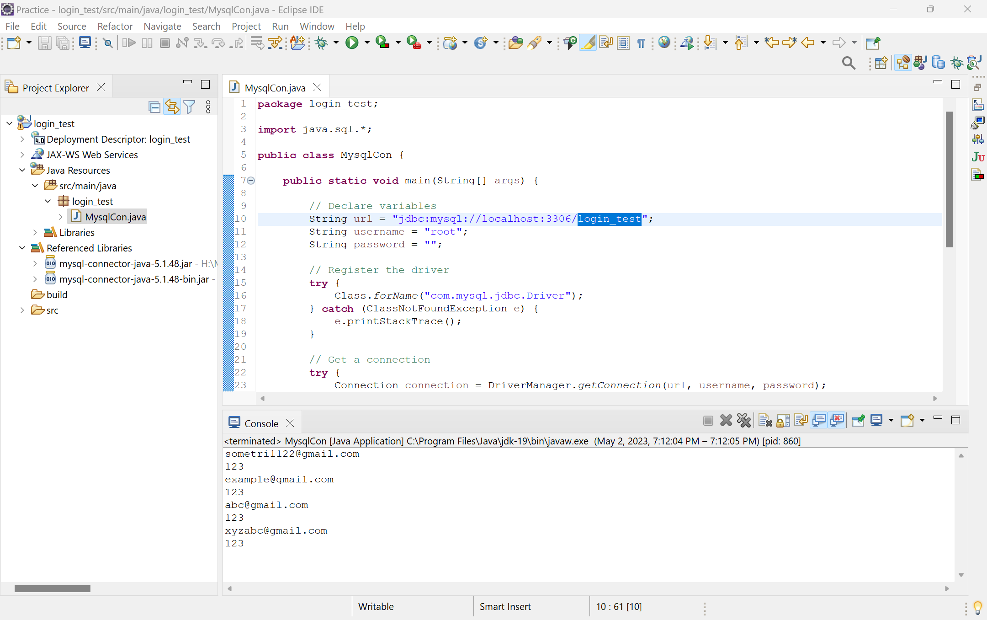Open the JUnit view from right sidebar

978,157
